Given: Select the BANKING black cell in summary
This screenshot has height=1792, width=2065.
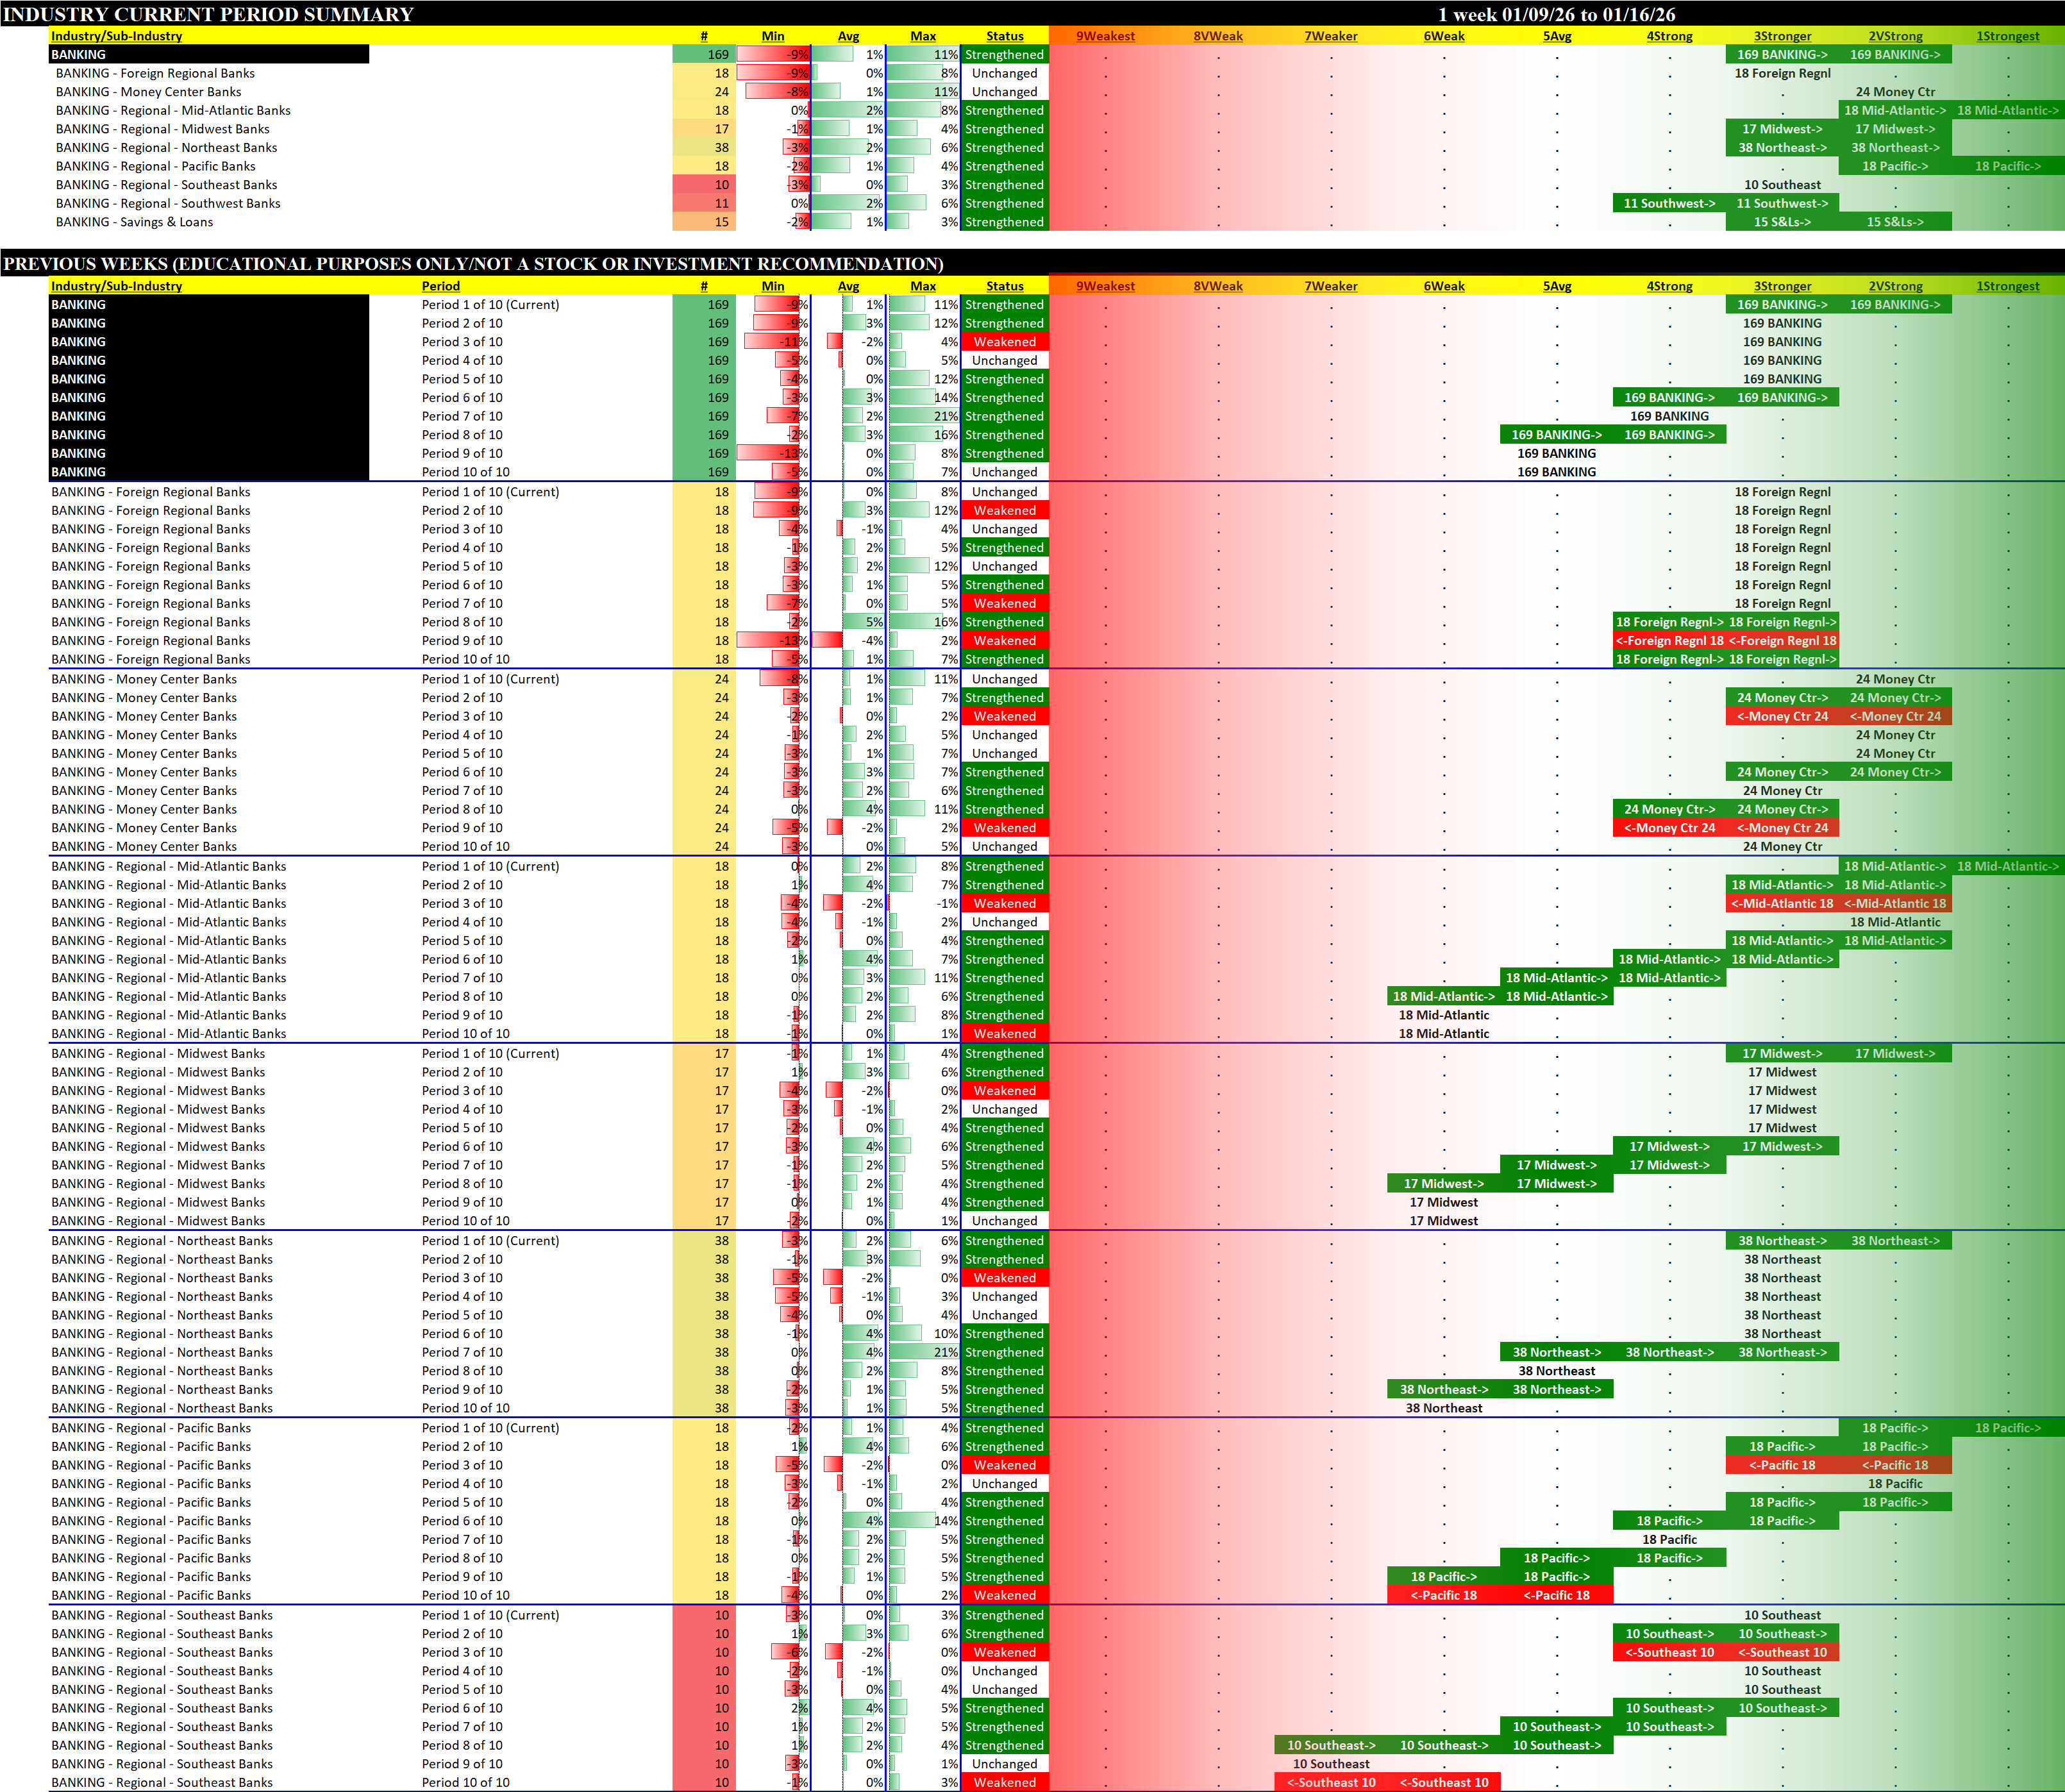Looking at the screenshot, I should (209, 55).
